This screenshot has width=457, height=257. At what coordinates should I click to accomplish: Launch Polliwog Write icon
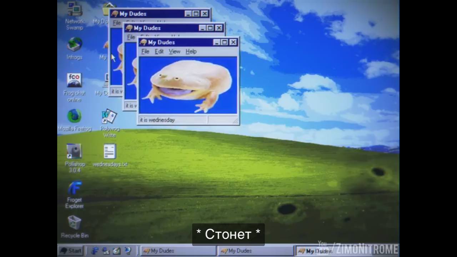[109, 117]
